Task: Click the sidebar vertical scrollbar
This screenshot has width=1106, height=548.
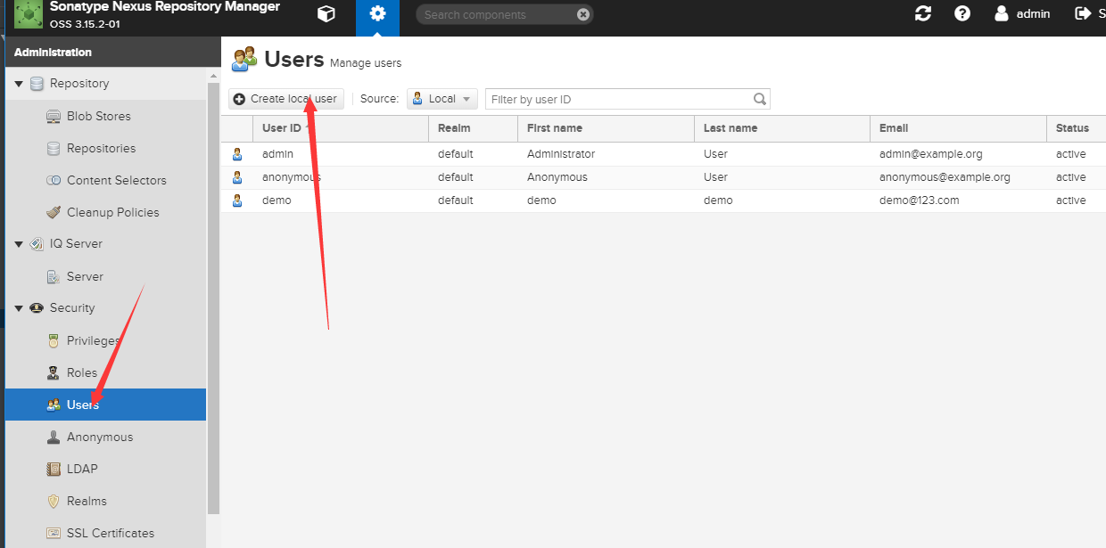Action: click(x=213, y=299)
